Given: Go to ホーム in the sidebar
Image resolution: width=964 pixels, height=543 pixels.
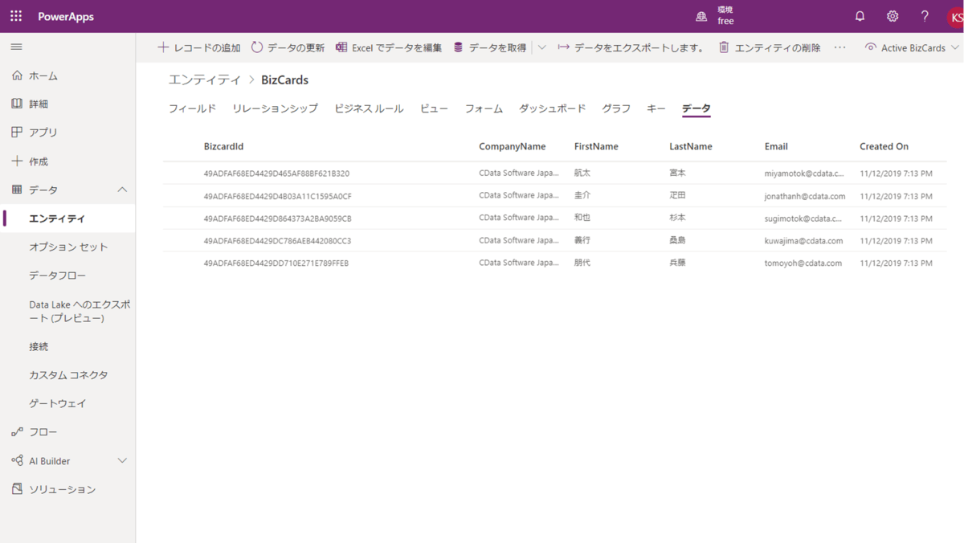Looking at the screenshot, I should 43,76.
